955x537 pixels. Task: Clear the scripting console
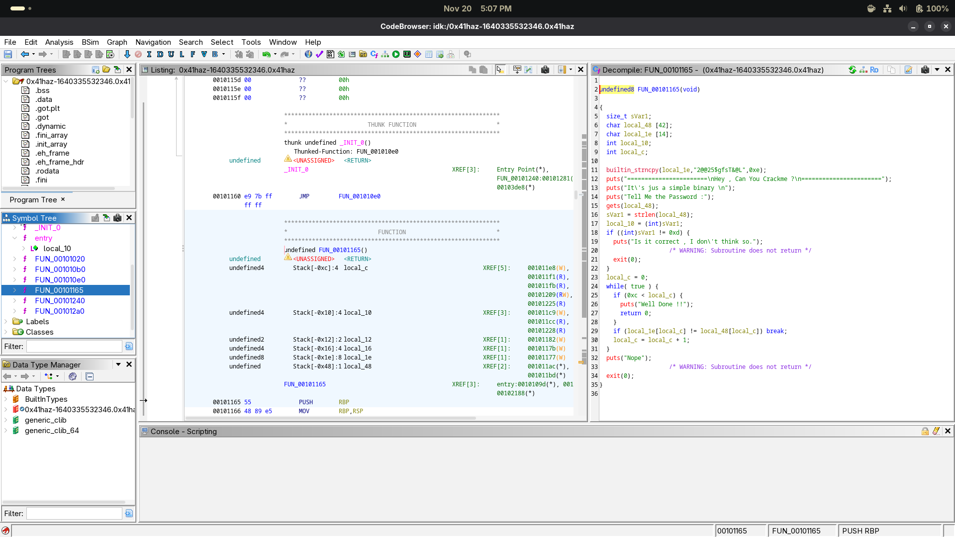936,432
